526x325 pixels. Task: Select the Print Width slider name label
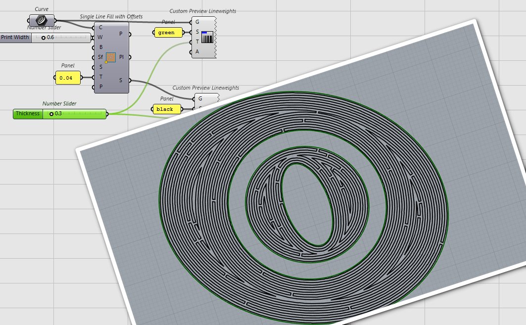tap(15, 38)
